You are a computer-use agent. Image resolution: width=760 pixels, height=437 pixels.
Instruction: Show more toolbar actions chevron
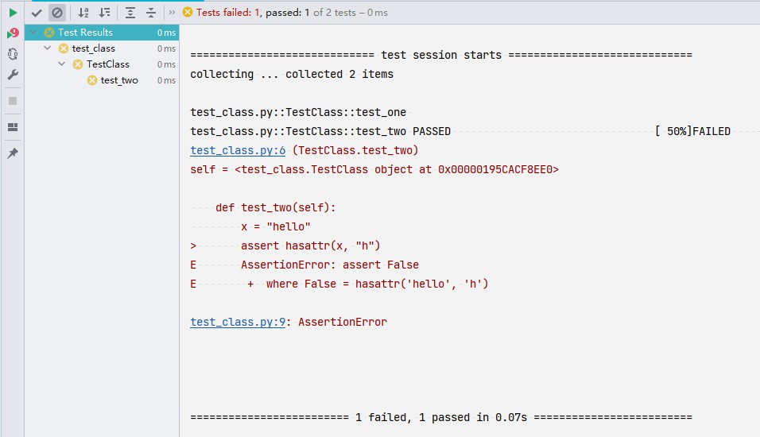click(173, 13)
